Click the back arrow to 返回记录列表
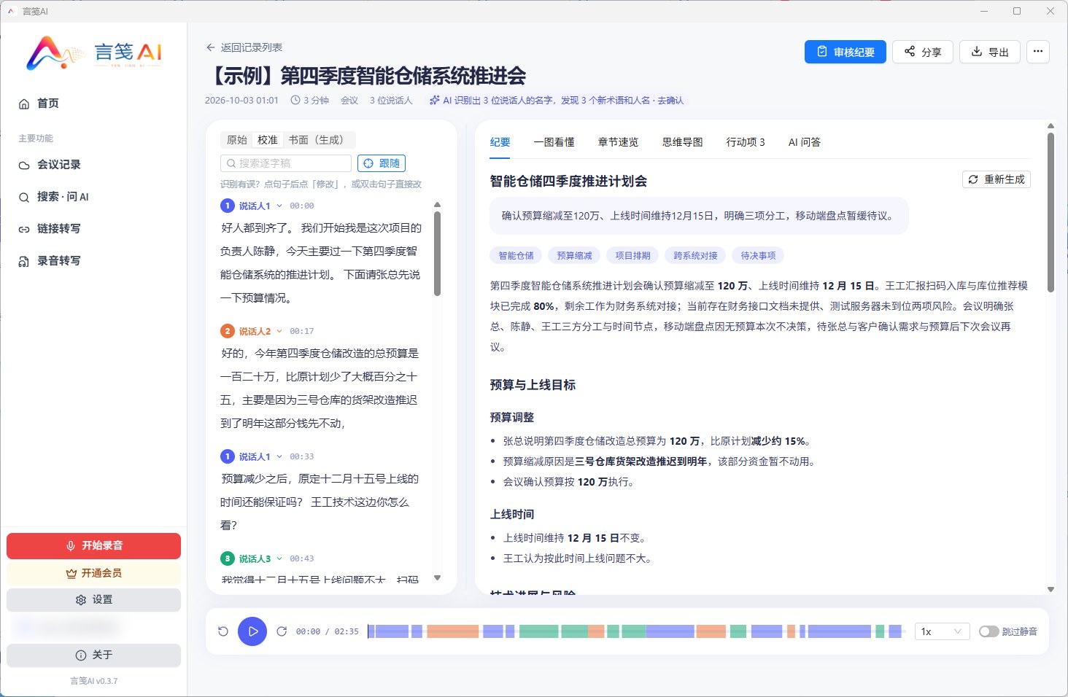The height and width of the screenshot is (697, 1068). 211,47
